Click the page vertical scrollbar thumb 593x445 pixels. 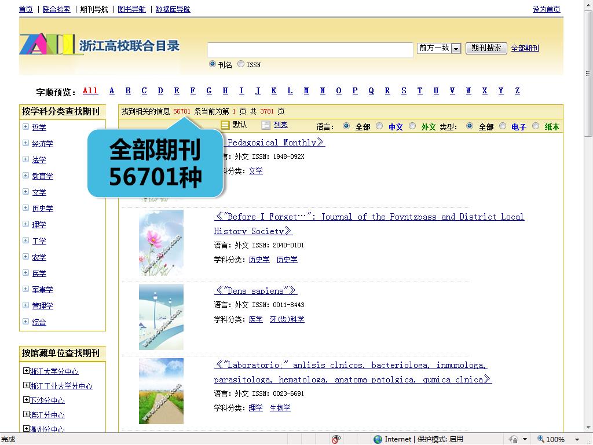[x=588, y=72]
